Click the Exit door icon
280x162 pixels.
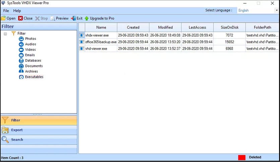point(73,18)
